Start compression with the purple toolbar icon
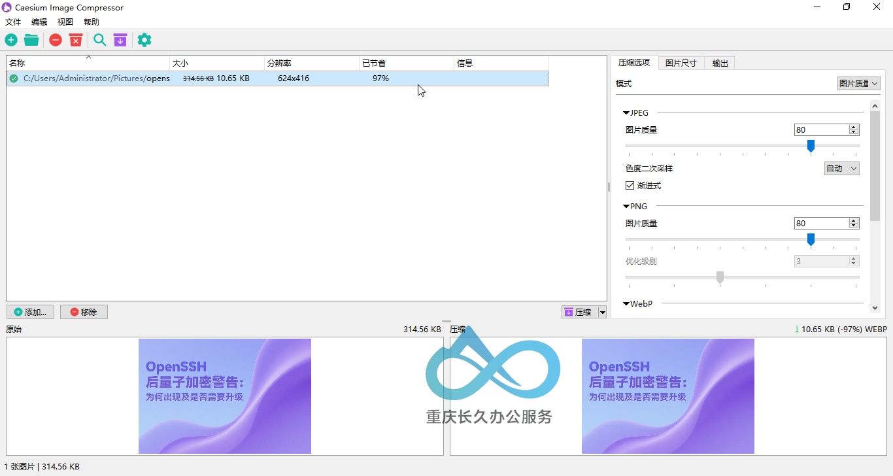Viewport: 893px width, 476px height. [x=120, y=41]
